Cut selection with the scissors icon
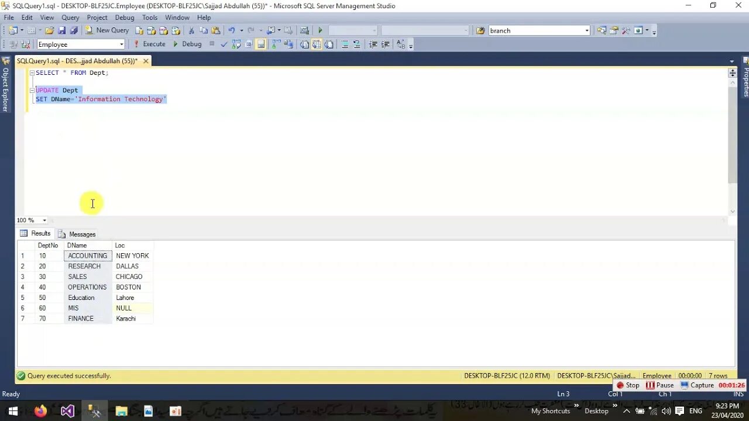749x421 pixels. [x=191, y=30]
